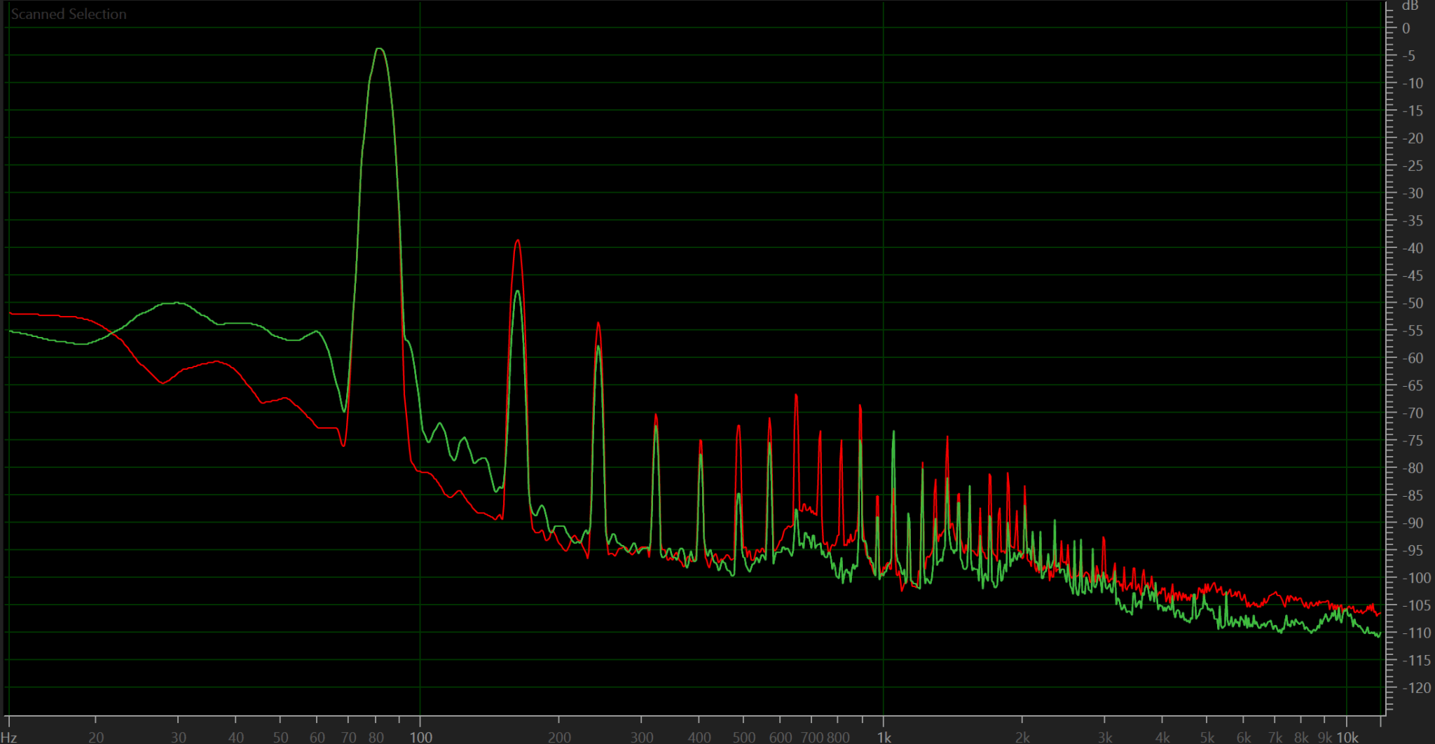Click the 5k frequency axis label
The height and width of the screenshot is (744, 1435).
point(1207,737)
